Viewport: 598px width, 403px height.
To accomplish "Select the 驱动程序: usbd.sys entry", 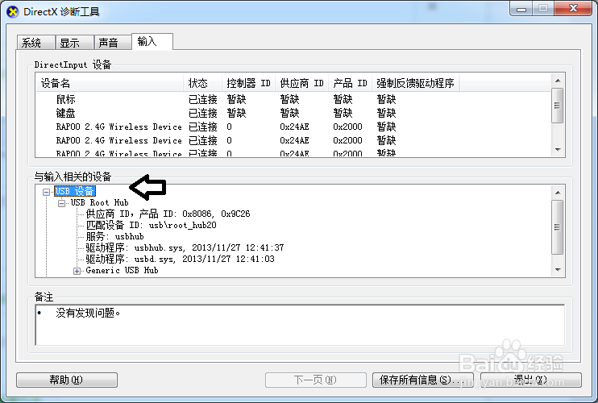I will click(x=180, y=259).
